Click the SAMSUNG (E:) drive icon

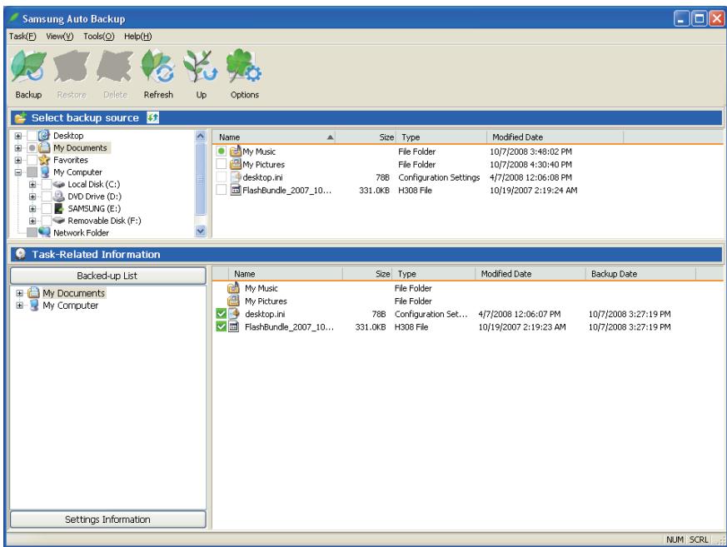pyautogui.click(x=59, y=208)
